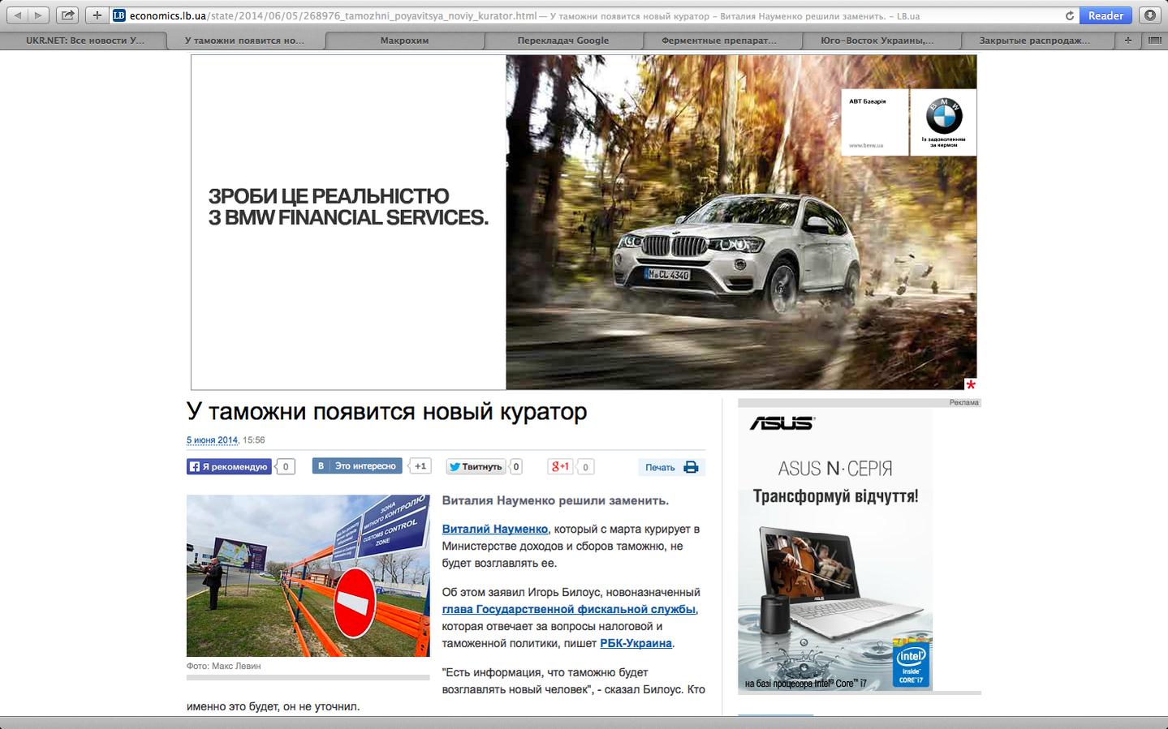Click the plus bookmark button beside address bar
This screenshot has width=1168, height=729.
coord(97,15)
